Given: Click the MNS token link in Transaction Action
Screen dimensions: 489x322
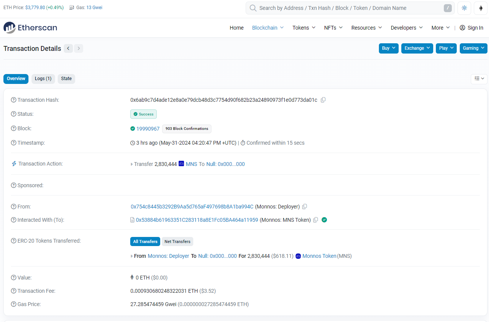Looking at the screenshot, I should (x=191, y=164).
